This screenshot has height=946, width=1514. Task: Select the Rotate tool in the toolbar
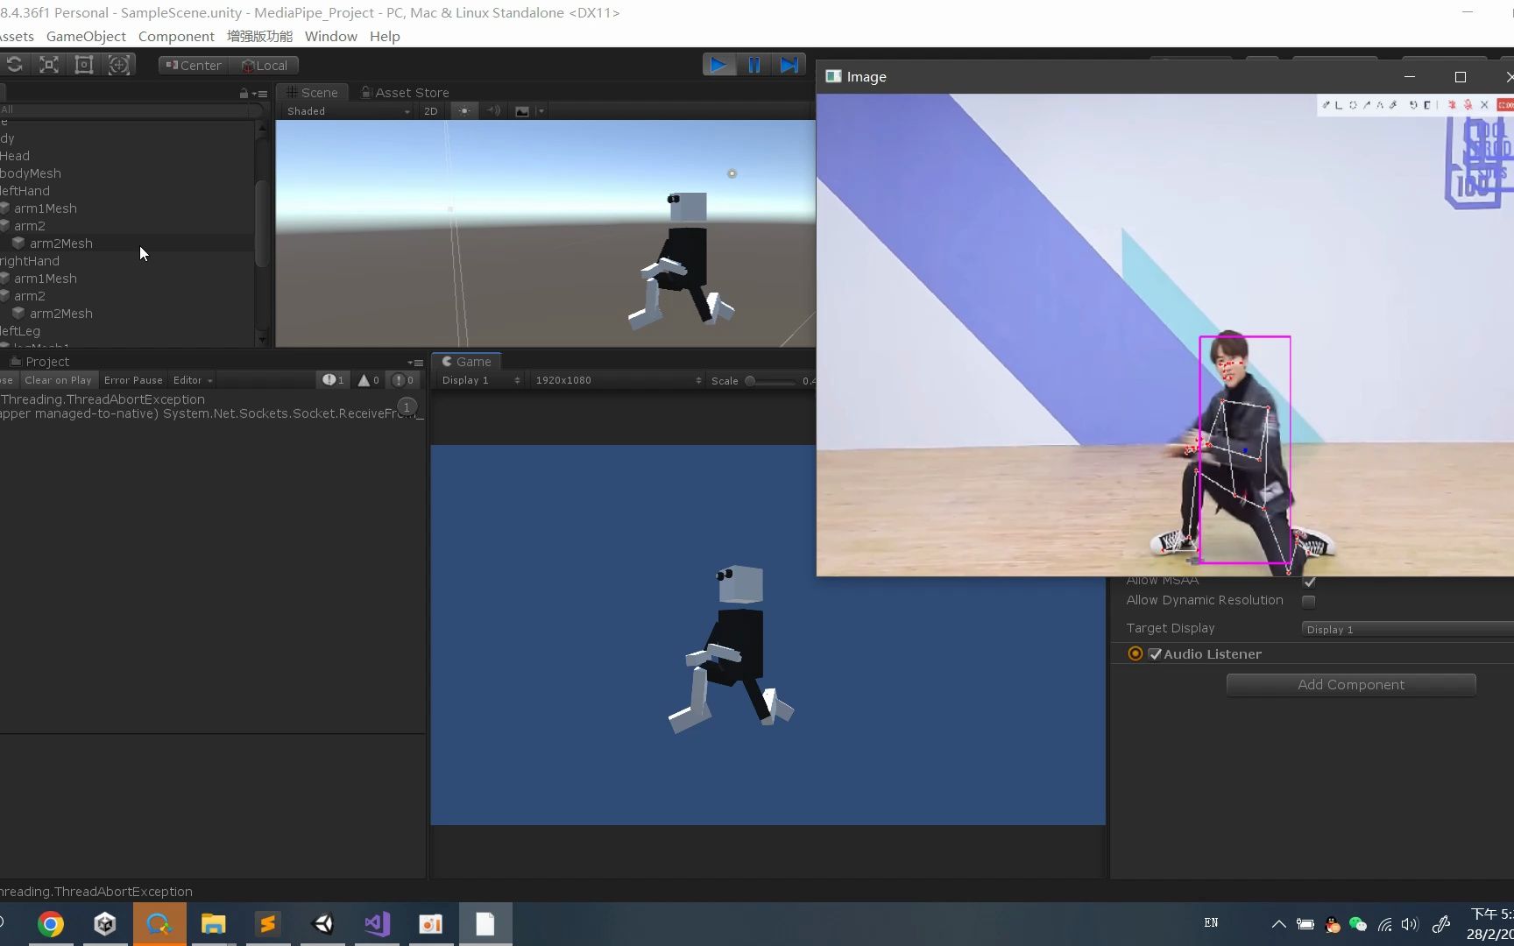pos(15,64)
